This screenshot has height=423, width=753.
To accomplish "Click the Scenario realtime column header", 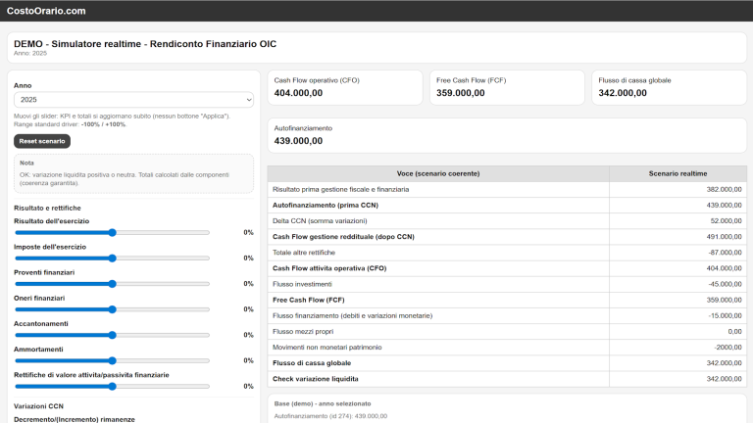I will pos(678,173).
